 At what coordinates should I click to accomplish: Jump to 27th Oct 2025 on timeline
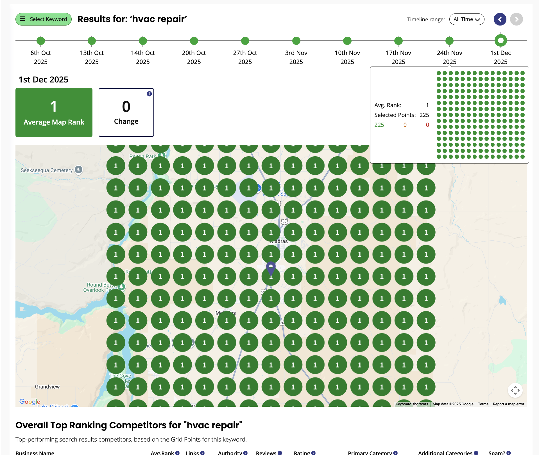(245, 41)
